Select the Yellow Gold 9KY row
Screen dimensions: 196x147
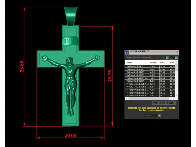[150, 66]
